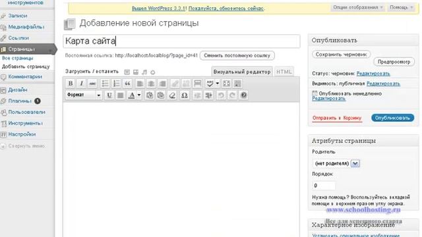Click the blue Опубликовать button
Screen dimensions: 422x237
pyautogui.click(x=393, y=118)
